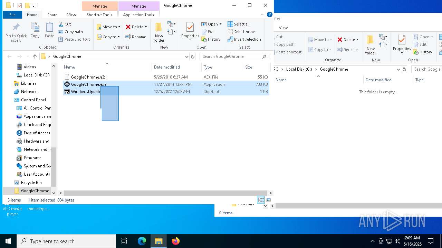Click Select none in ribbon
The image size is (442, 248).
pyautogui.click(x=241, y=32)
